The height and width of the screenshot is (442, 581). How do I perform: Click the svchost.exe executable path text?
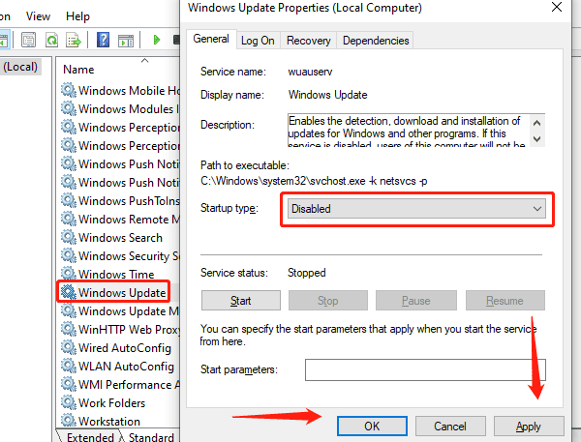[314, 181]
